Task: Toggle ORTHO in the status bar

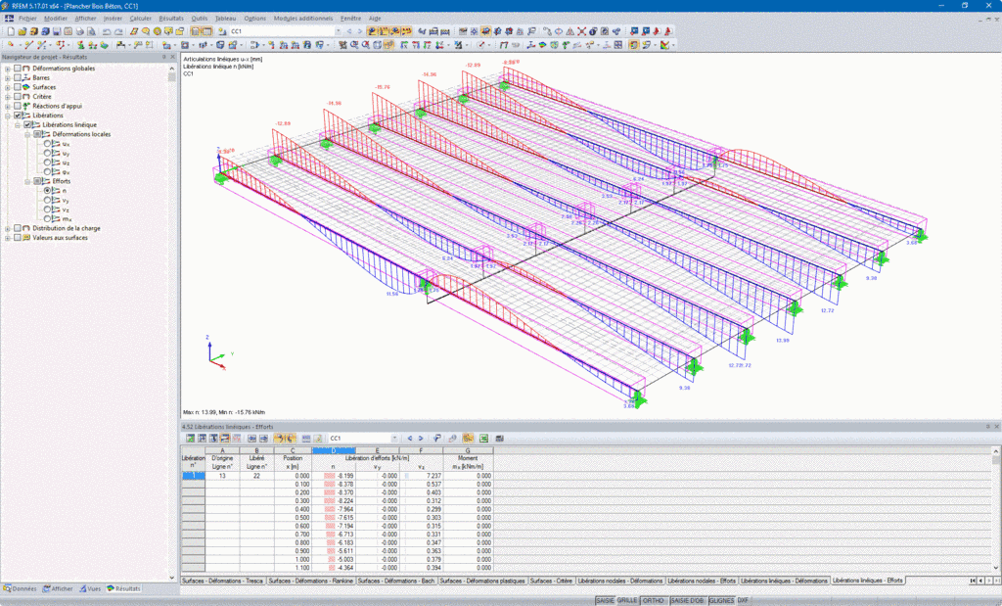Action: 653,601
